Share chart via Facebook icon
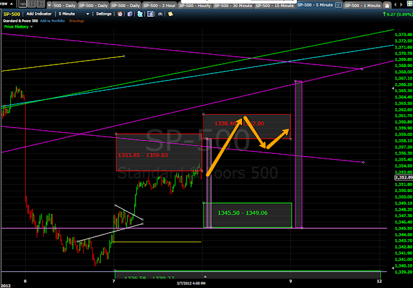 tap(150, 14)
